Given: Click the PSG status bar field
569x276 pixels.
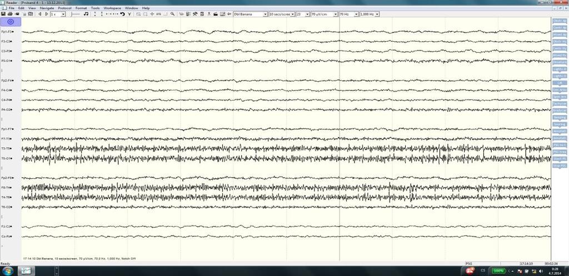Looking at the screenshot, I should pyautogui.click(x=482, y=264).
